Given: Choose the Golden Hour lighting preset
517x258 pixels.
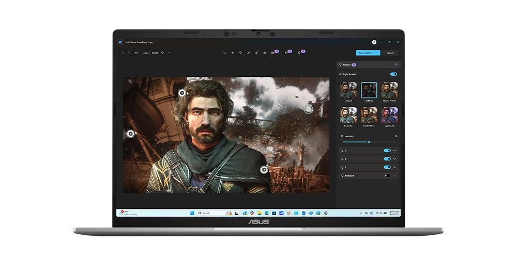Looking at the screenshot, I should click(369, 115).
